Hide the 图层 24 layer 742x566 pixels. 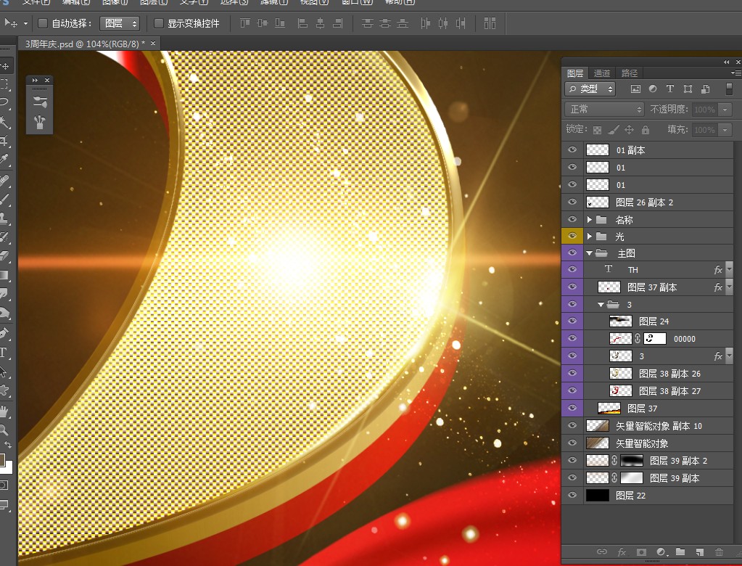(572, 321)
